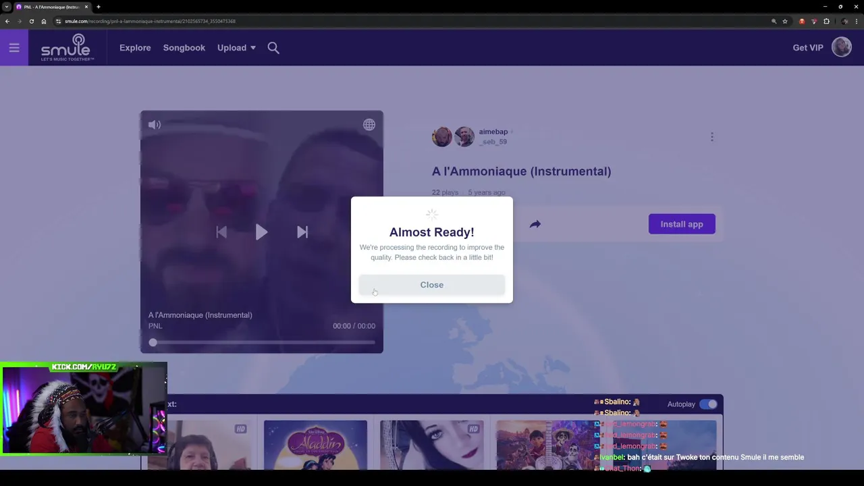
Task: Click the playback progress slider handle
Action: [x=153, y=343]
